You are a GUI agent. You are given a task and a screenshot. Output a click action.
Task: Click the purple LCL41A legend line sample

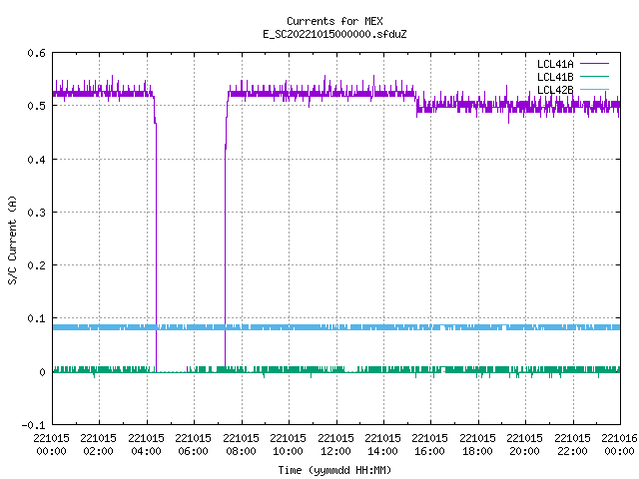click(x=594, y=64)
